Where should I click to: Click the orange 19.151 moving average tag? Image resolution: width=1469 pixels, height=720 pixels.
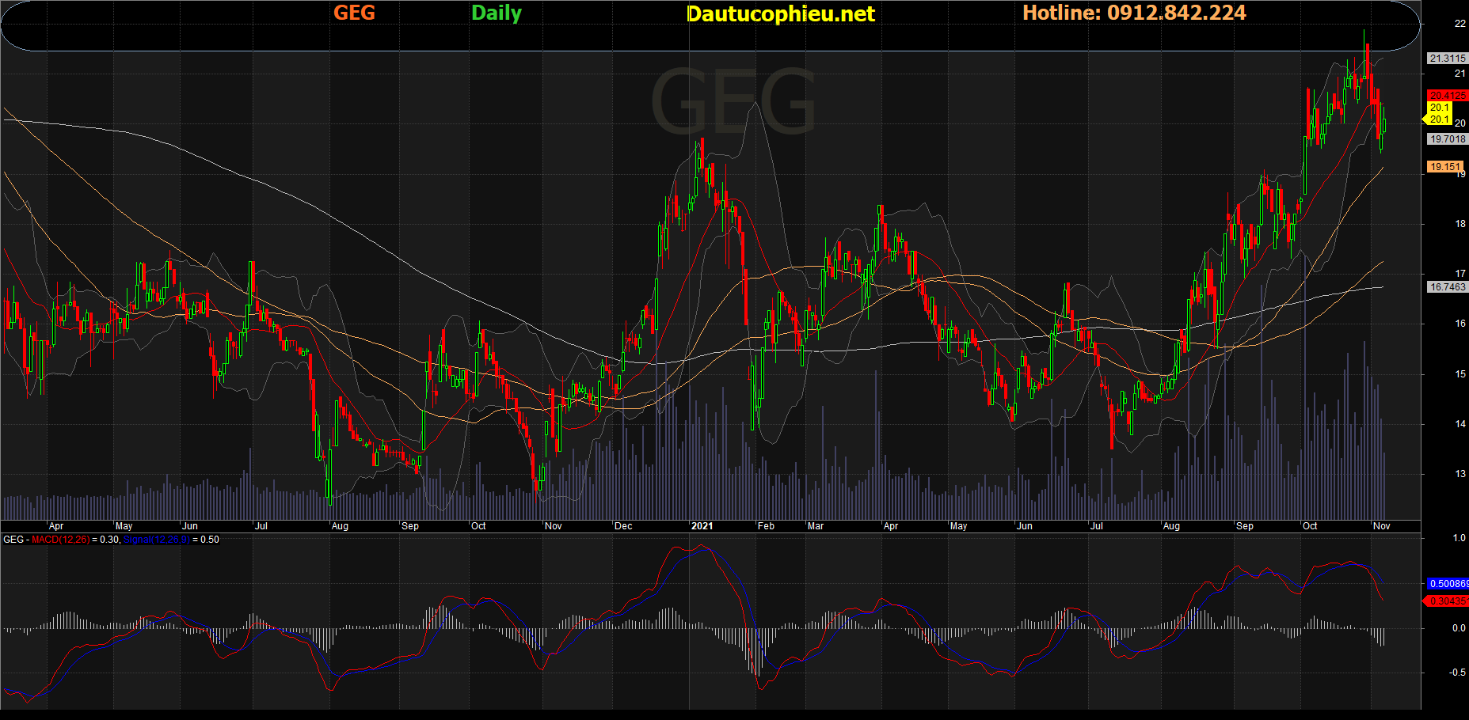(1445, 167)
